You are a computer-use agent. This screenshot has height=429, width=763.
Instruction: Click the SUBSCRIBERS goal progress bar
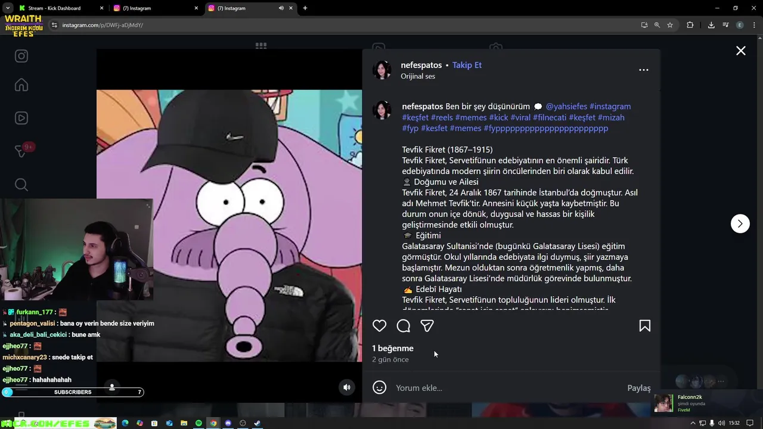tap(73, 392)
